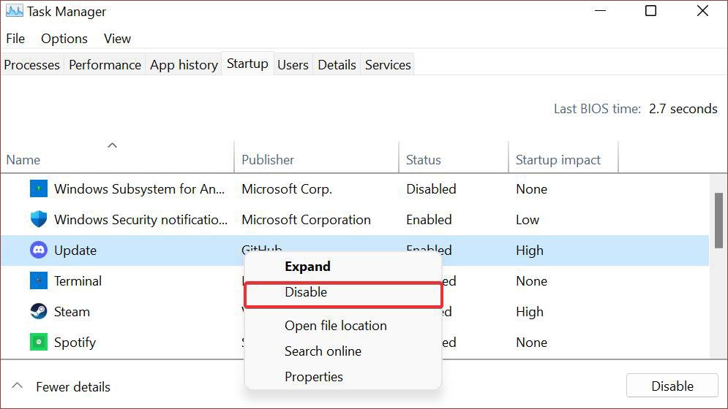Image resolution: width=728 pixels, height=409 pixels.
Task: Click the Steam app icon
Action: tap(39, 311)
